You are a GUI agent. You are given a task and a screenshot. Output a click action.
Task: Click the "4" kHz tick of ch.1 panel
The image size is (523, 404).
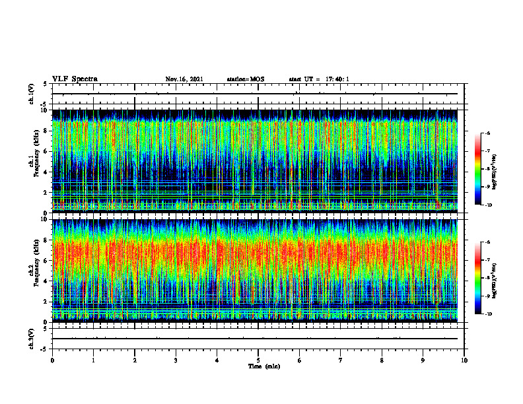[46, 172]
